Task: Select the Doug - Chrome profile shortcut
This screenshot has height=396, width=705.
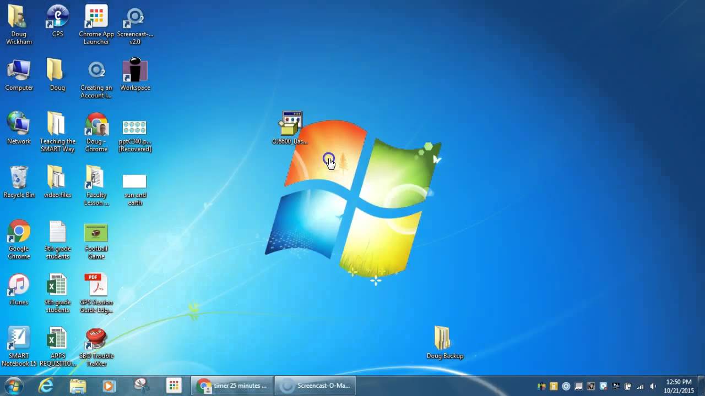Action: [96, 133]
